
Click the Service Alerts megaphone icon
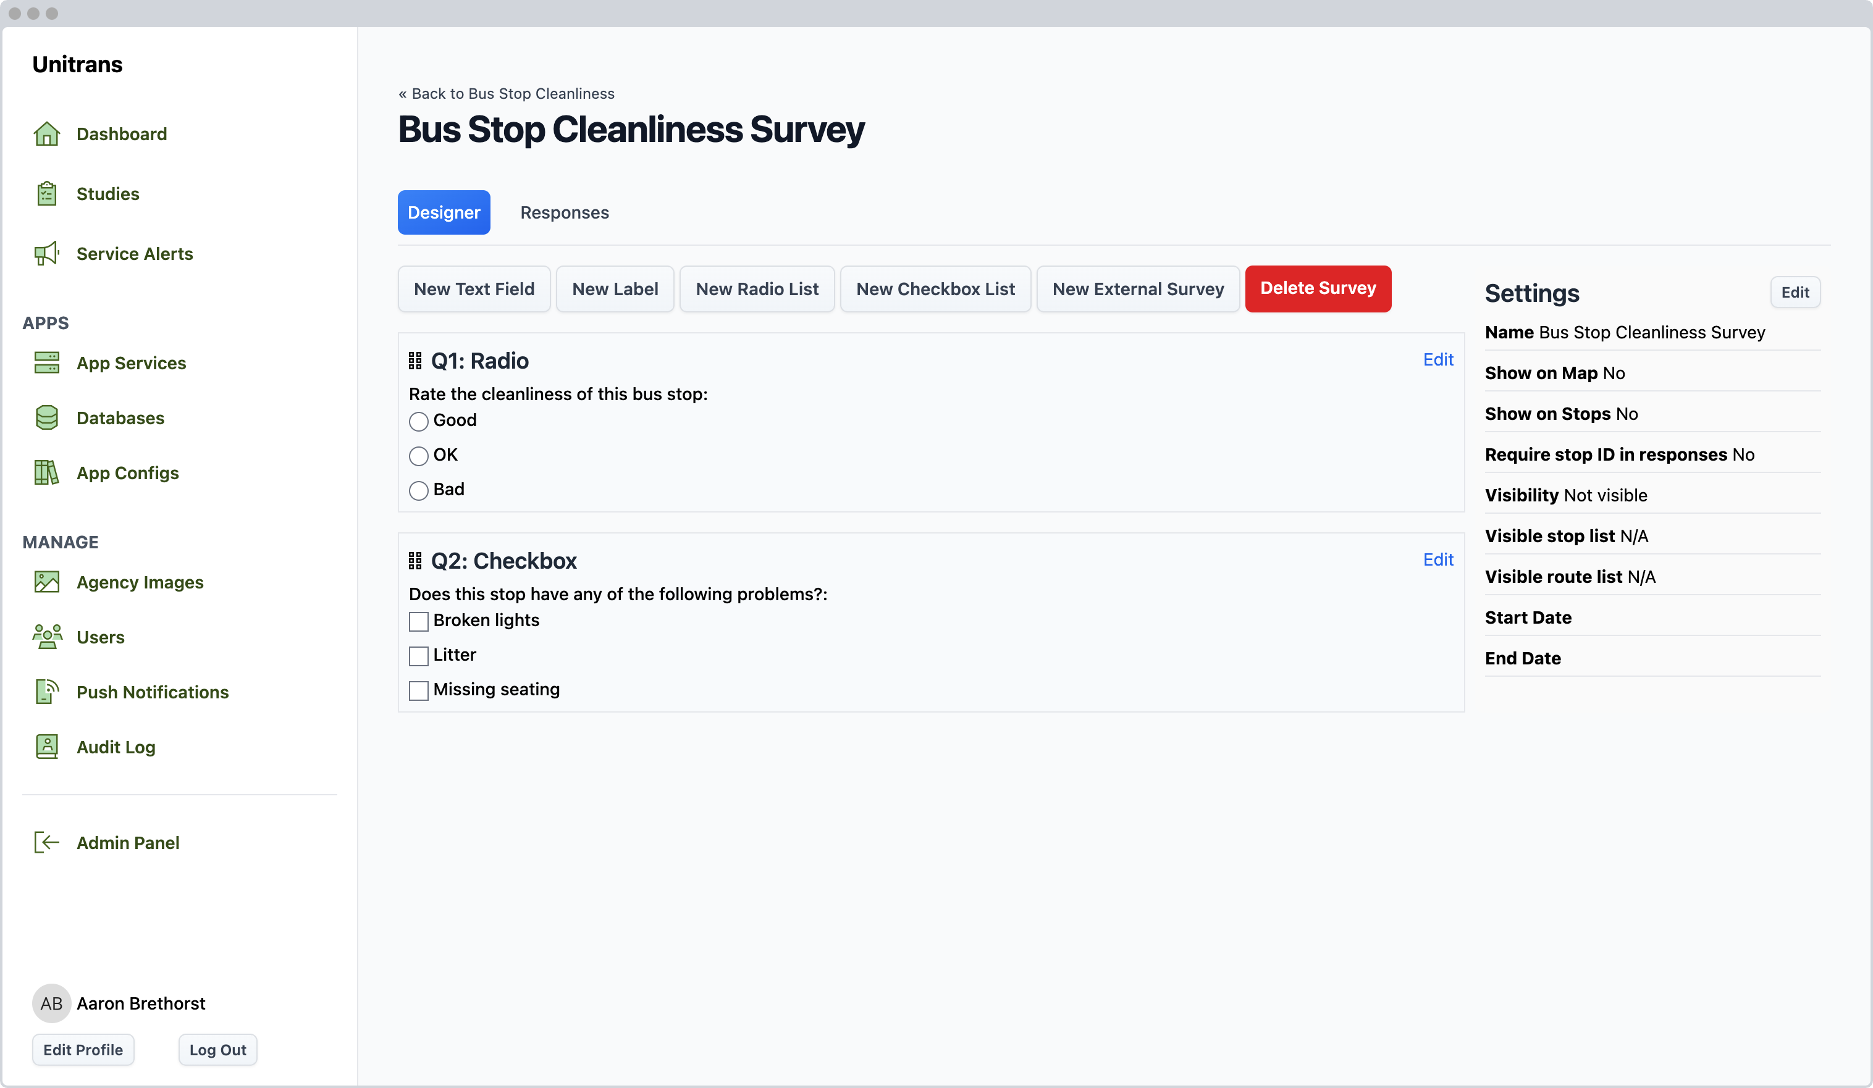pos(47,253)
